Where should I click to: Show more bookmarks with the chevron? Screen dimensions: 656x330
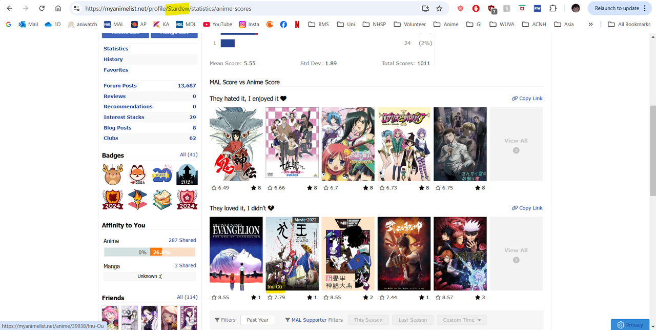tap(591, 24)
